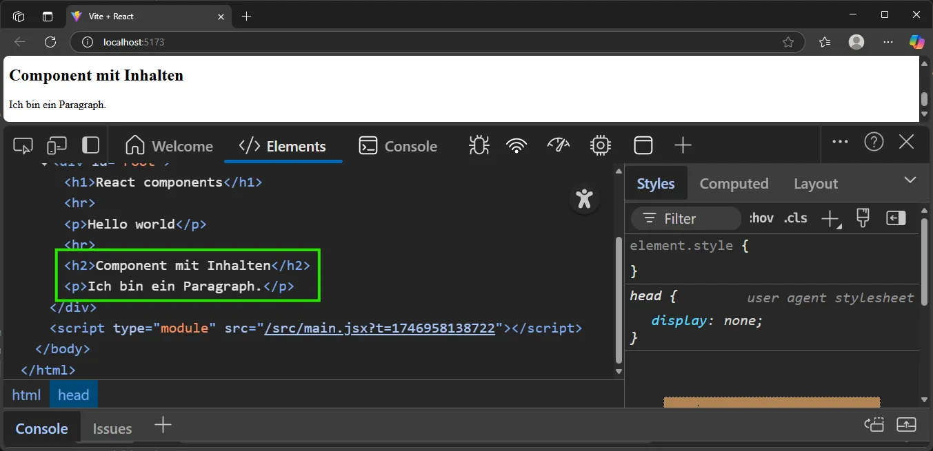Viewport: 933px width, 451px height.
Task: Expand more style tabs chevron
Action: (910, 180)
